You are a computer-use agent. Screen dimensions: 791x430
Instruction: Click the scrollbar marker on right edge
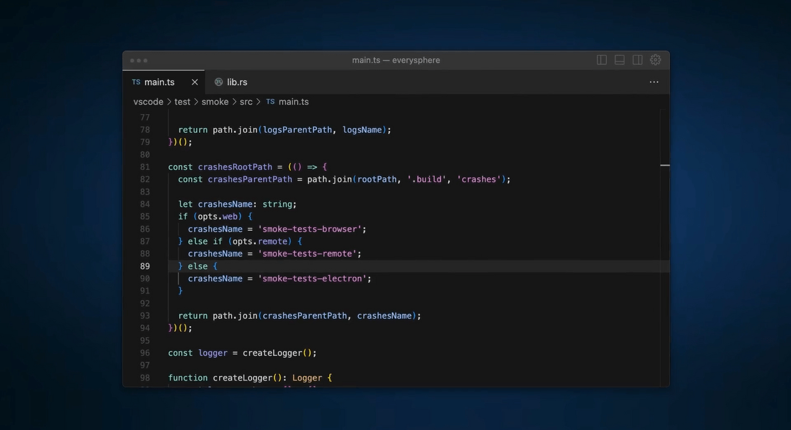665,166
